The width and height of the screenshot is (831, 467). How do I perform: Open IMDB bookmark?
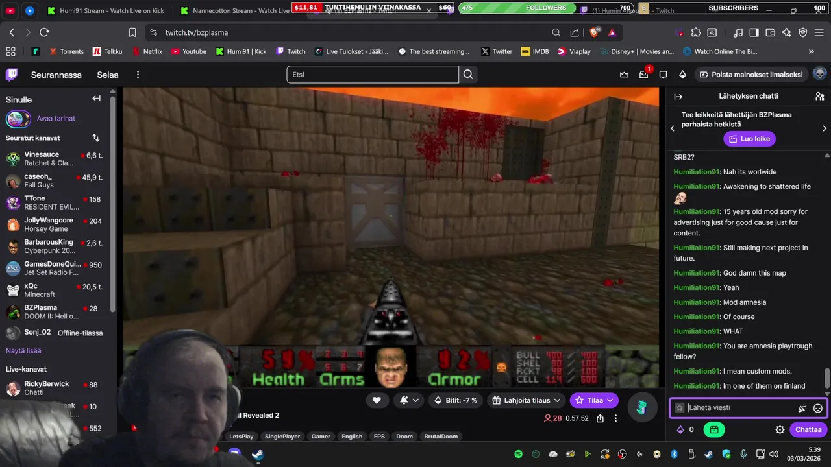click(535, 51)
